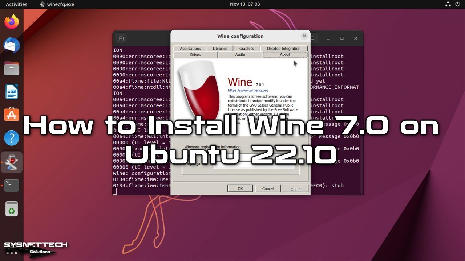Click the new tab icon in Terminal
Screen dimensions: 465x261
pos(121,38)
